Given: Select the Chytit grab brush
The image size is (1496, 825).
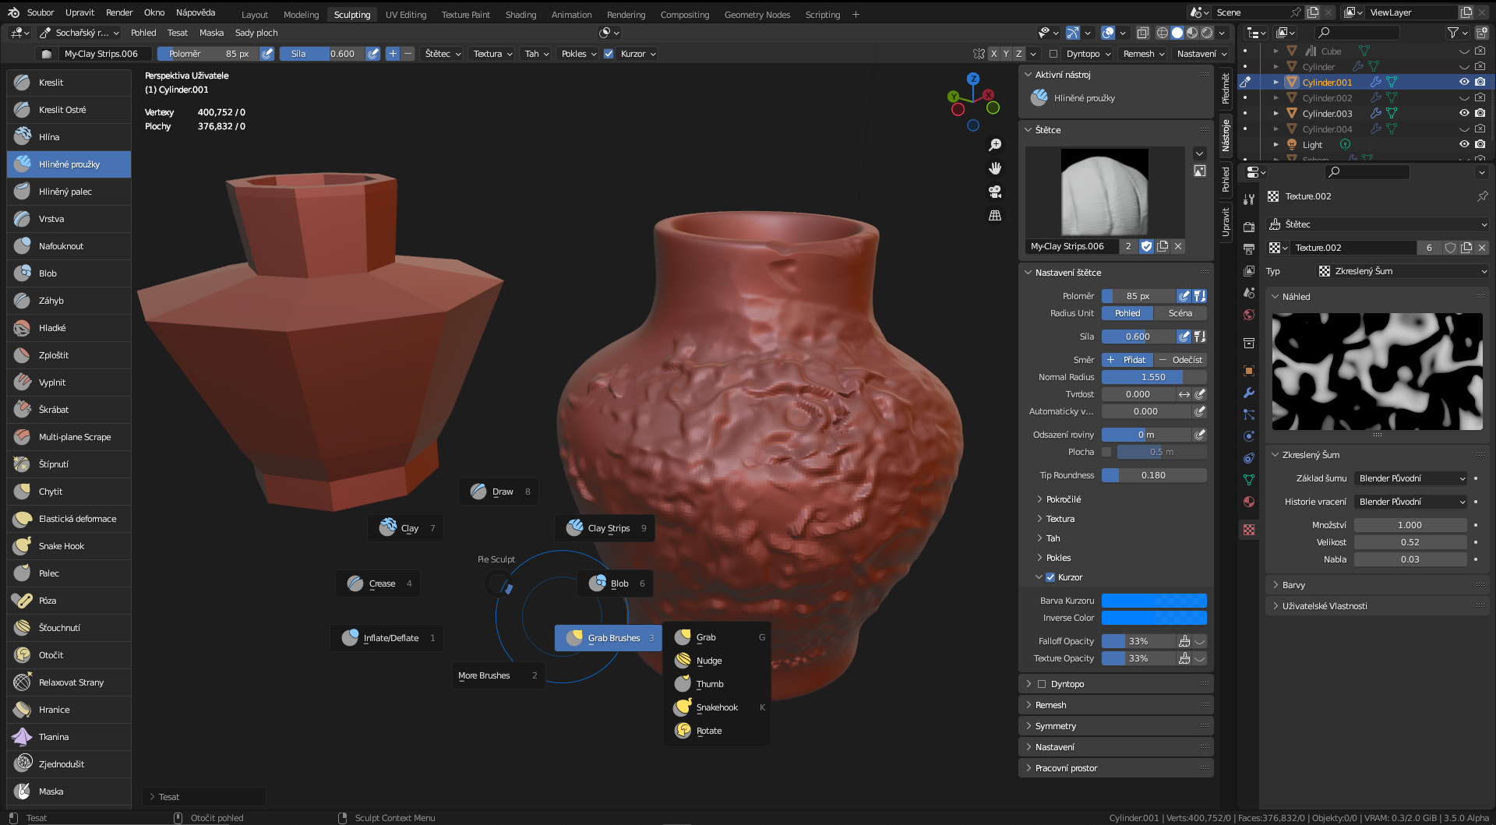Looking at the screenshot, I should 69,492.
